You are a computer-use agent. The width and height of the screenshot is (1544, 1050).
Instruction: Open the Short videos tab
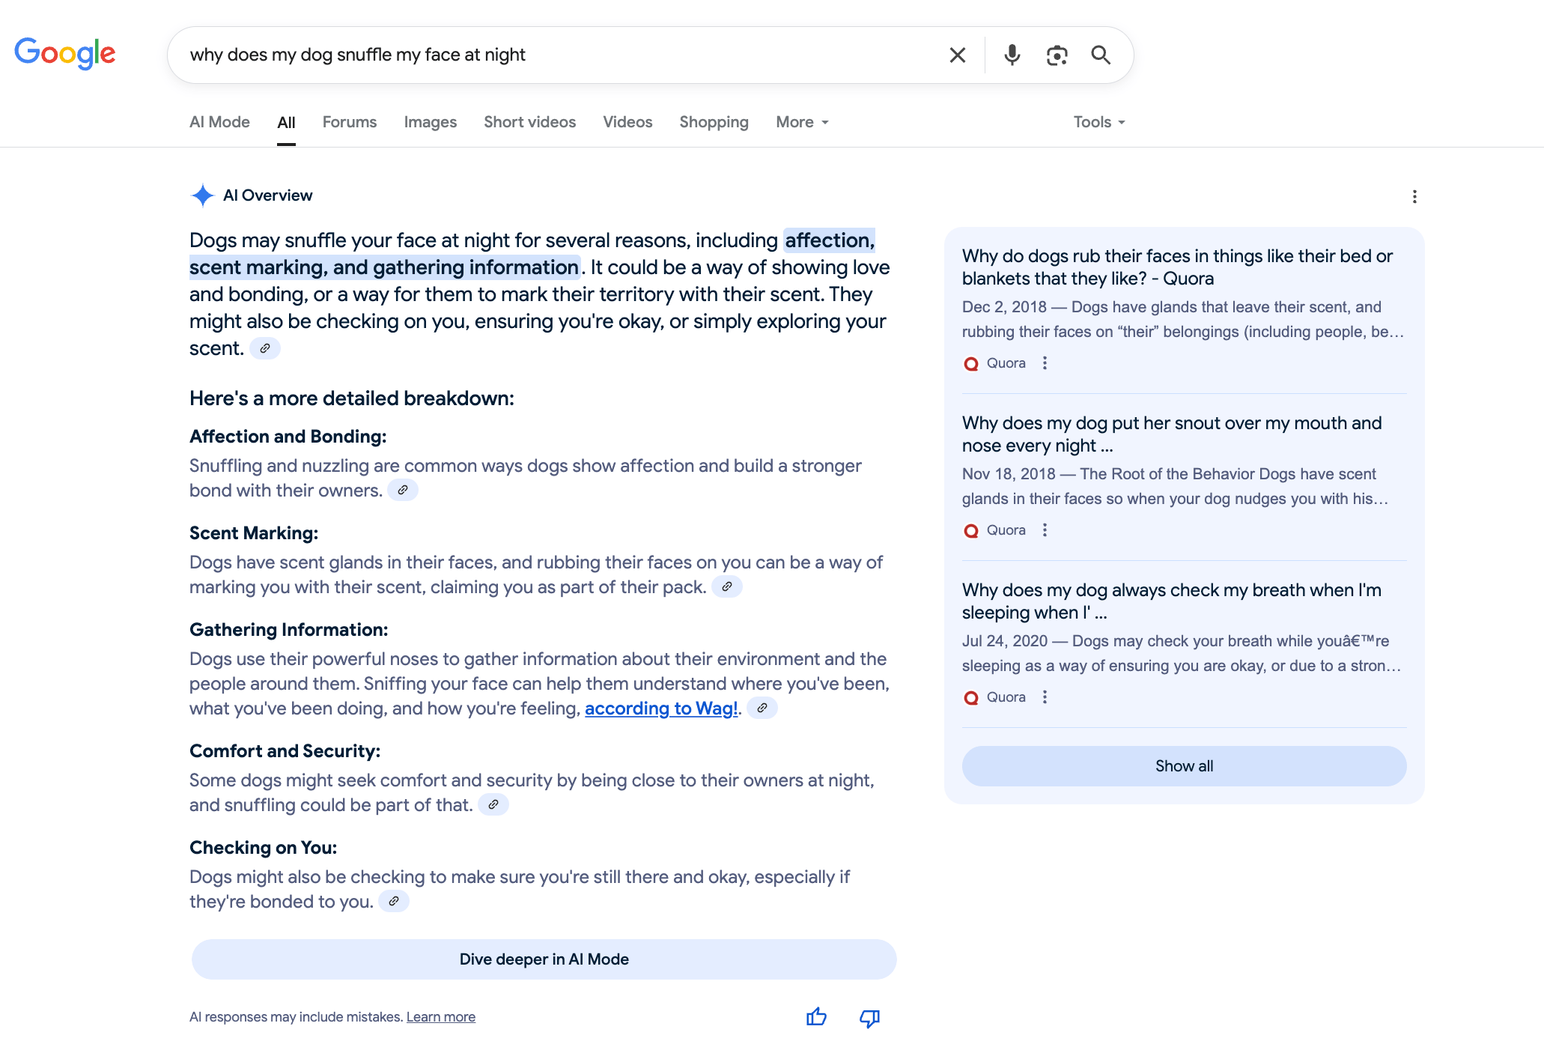click(529, 122)
